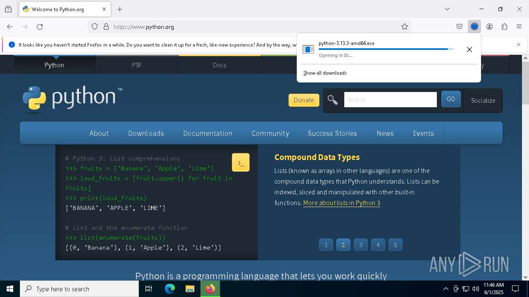This screenshot has width=529, height=297.
Task: Open Task View from taskbar
Action: [149, 289]
